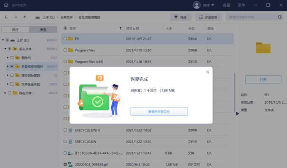Uncheck the 20200904_095629.gif checkbox
287x168 pixels.
tap(65, 164)
